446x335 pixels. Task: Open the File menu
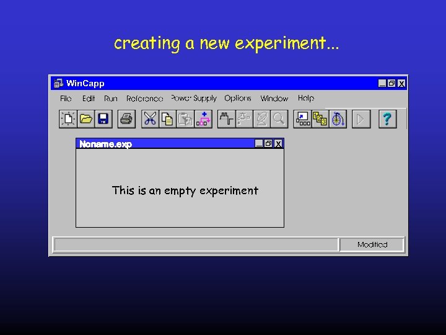pos(66,99)
